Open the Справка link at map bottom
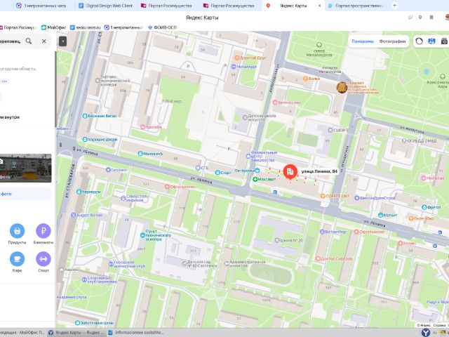449x337 pixels. pyautogui.click(x=439, y=325)
